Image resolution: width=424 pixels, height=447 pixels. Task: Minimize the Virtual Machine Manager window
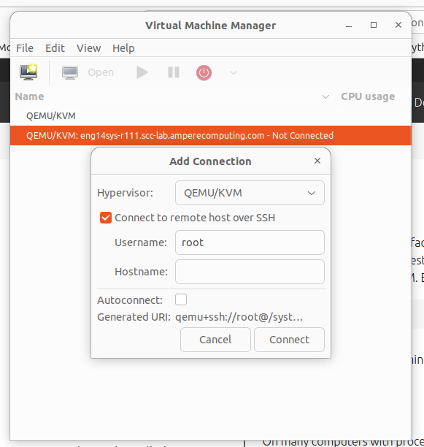(349, 26)
